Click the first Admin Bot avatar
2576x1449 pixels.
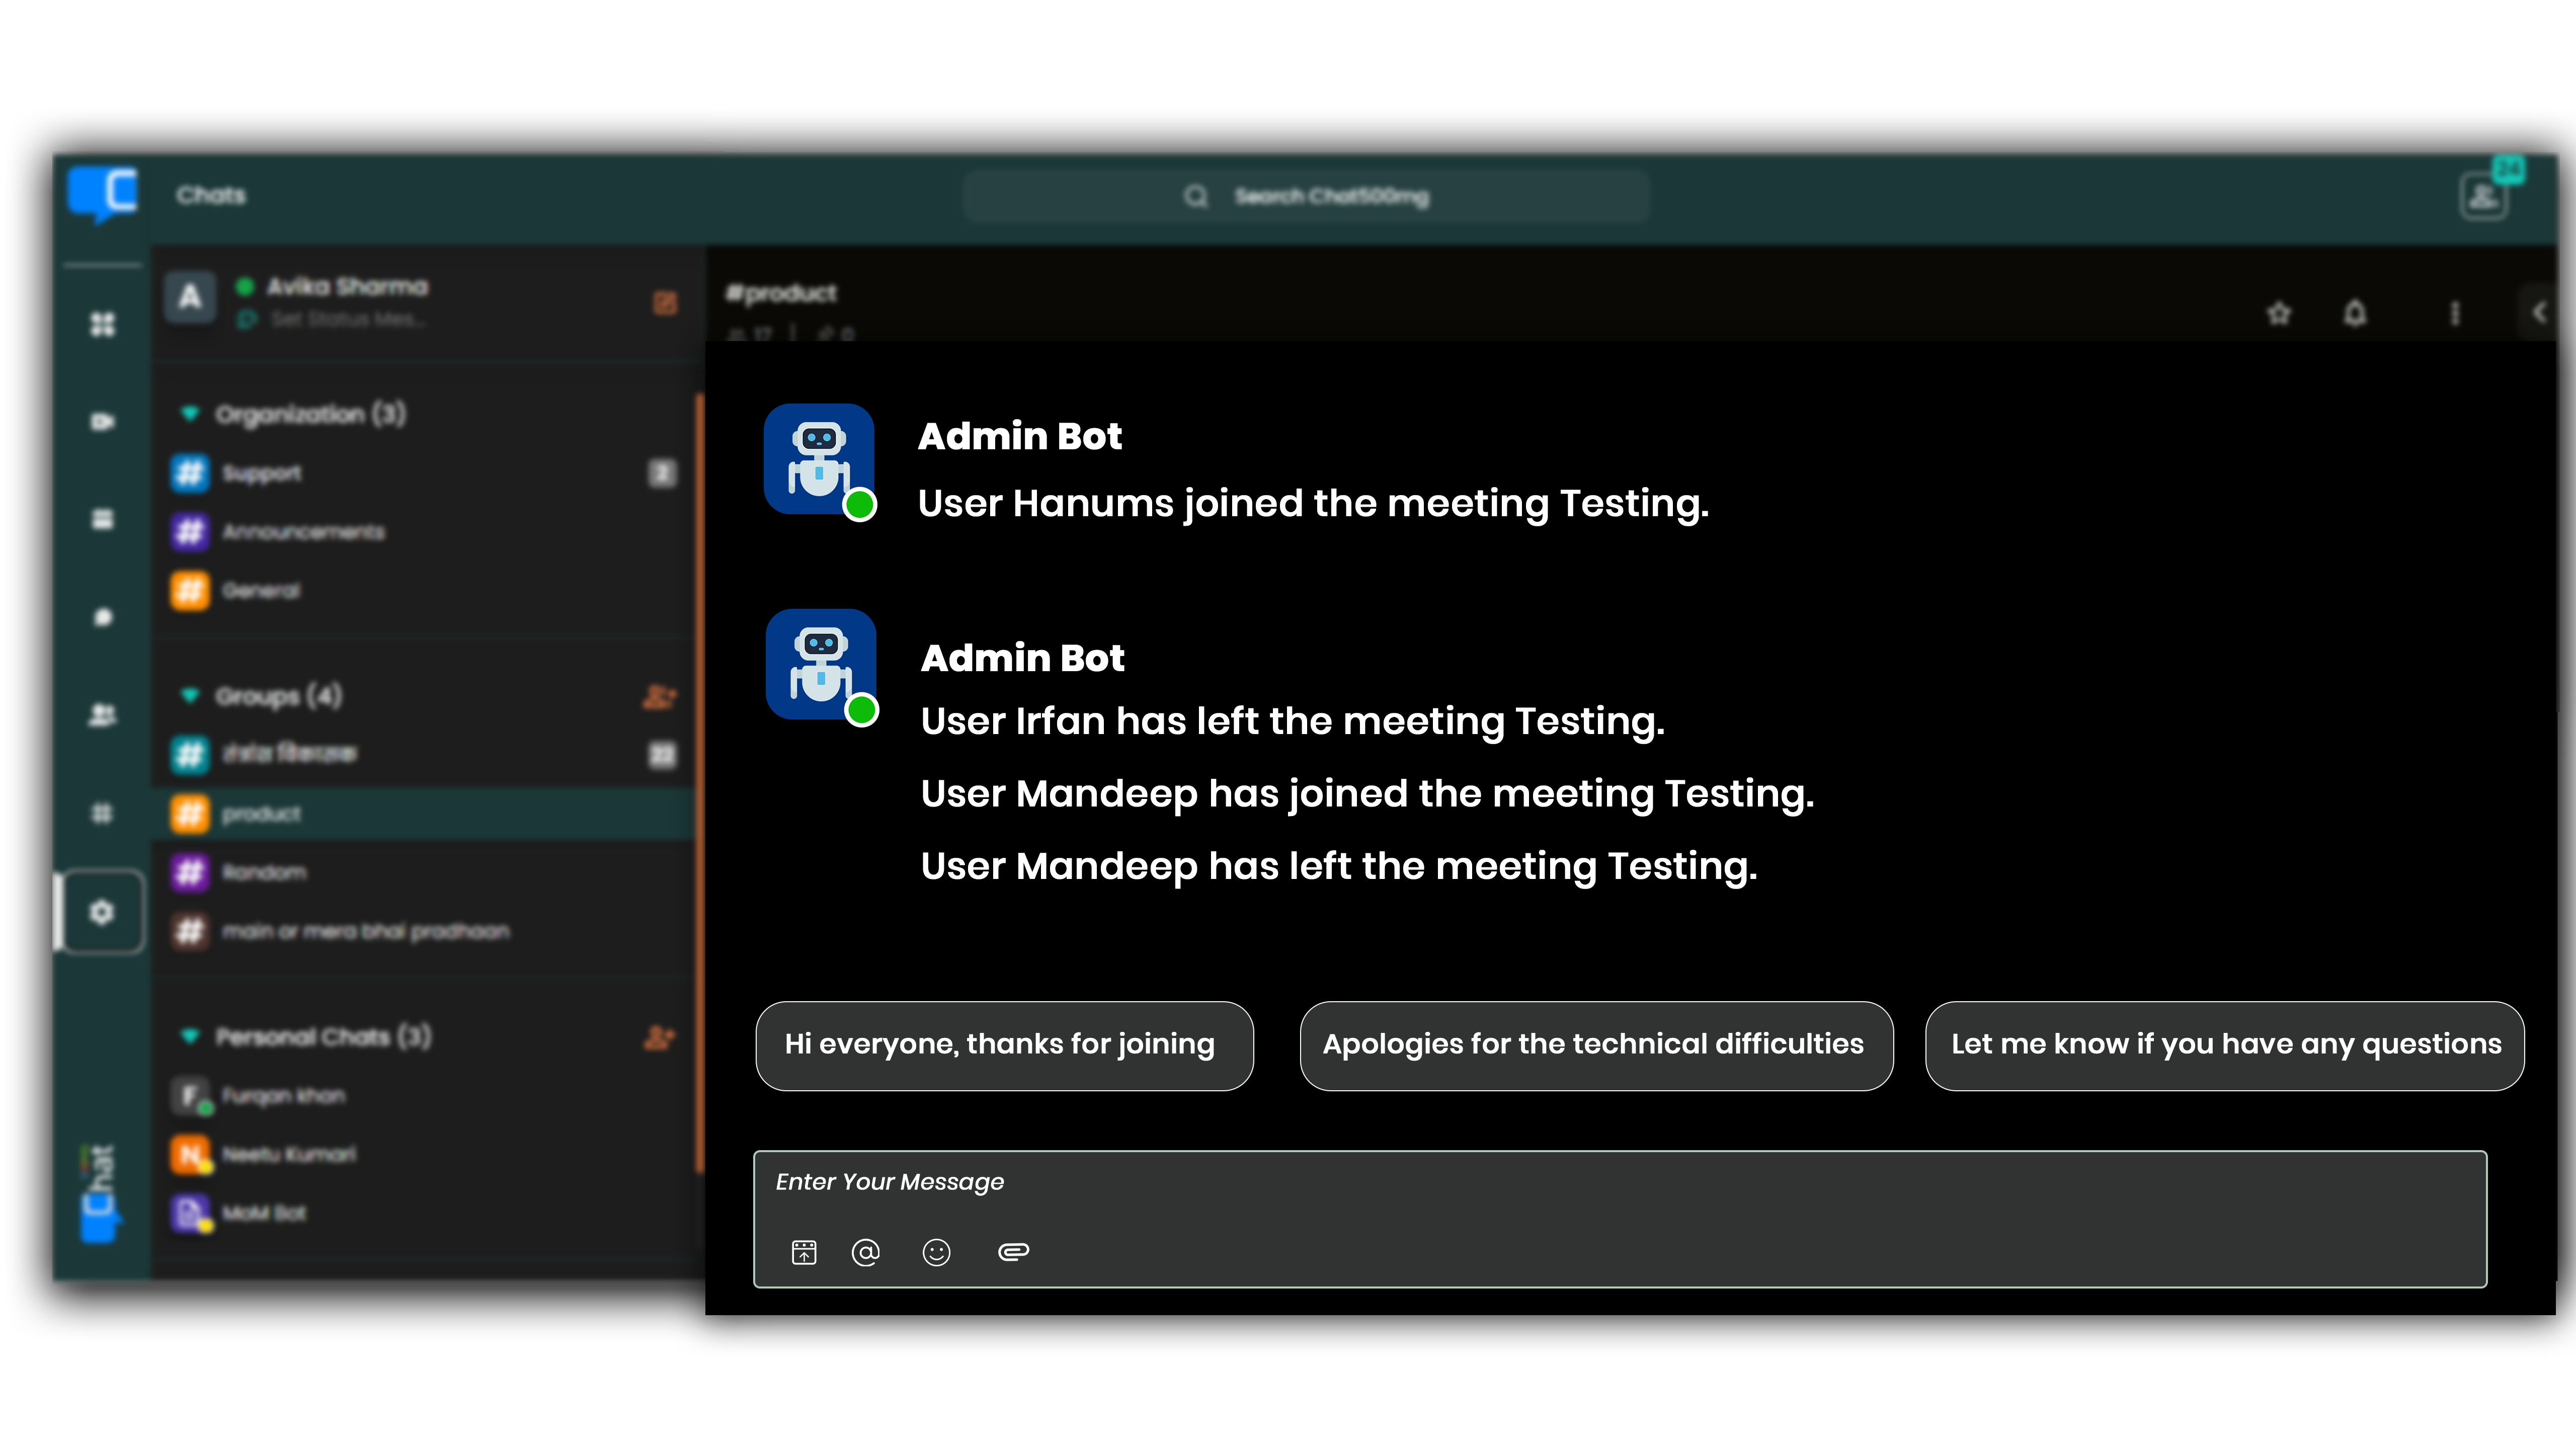tap(819, 459)
